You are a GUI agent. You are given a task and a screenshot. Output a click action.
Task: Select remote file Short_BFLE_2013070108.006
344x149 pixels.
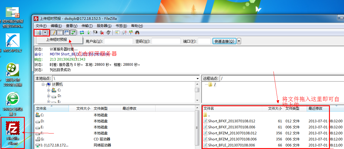(x=232, y=145)
